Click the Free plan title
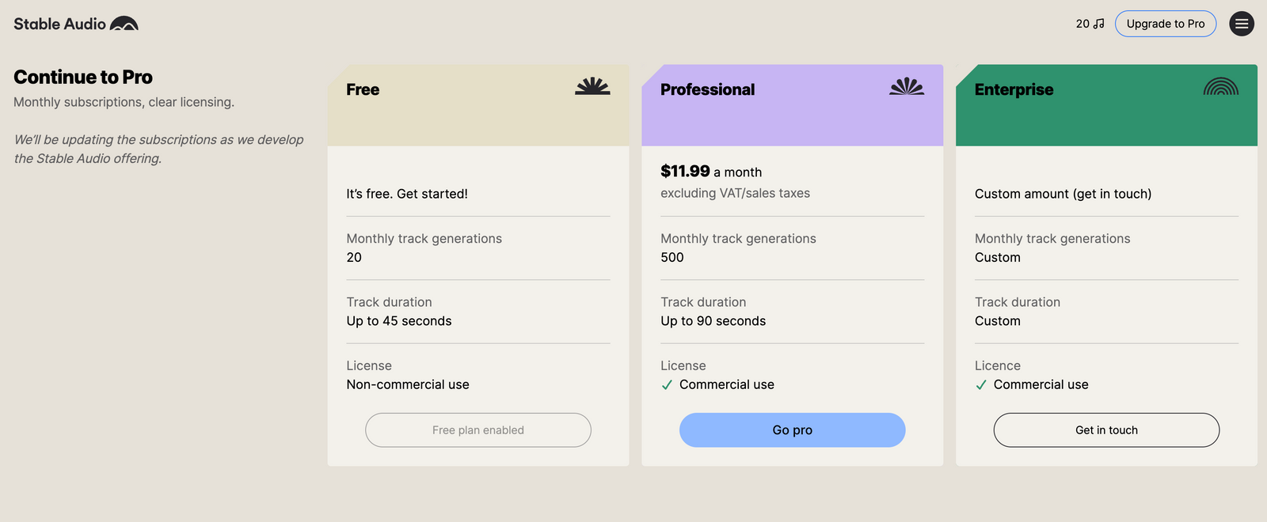 coord(362,89)
